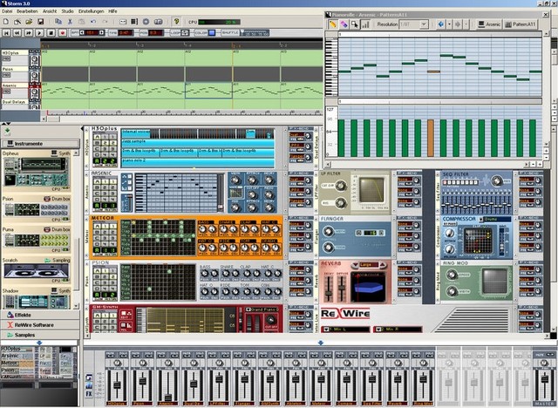Viewport: 558px width, 408px height.
Task: Open the Einstellungen menu
Action: pos(91,11)
